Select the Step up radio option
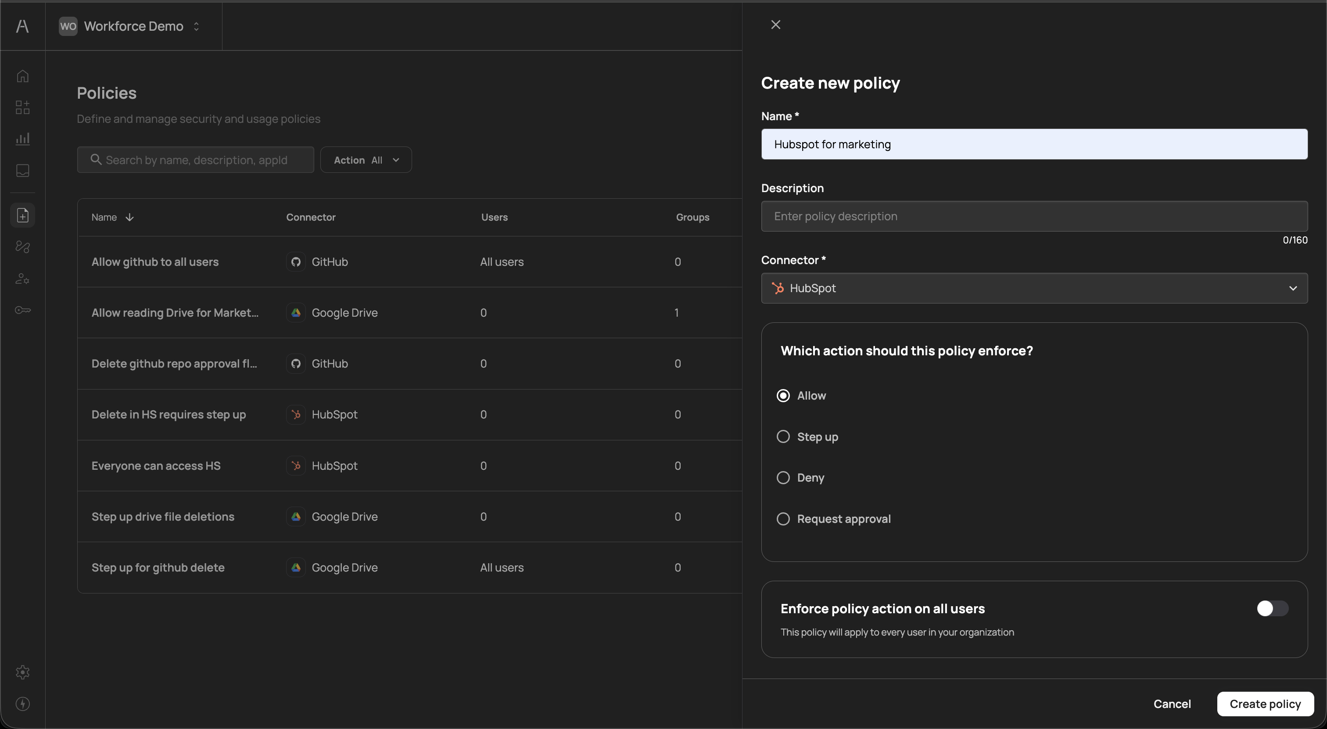The height and width of the screenshot is (729, 1327). pyautogui.click(x=783, y=436)
